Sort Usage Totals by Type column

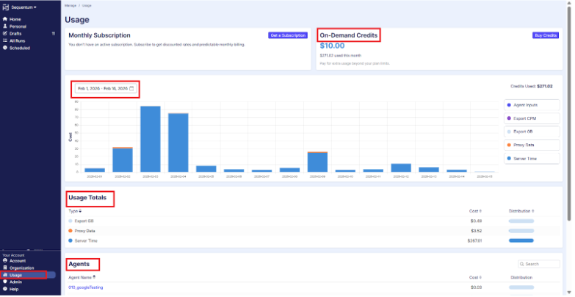click(74, 211)
